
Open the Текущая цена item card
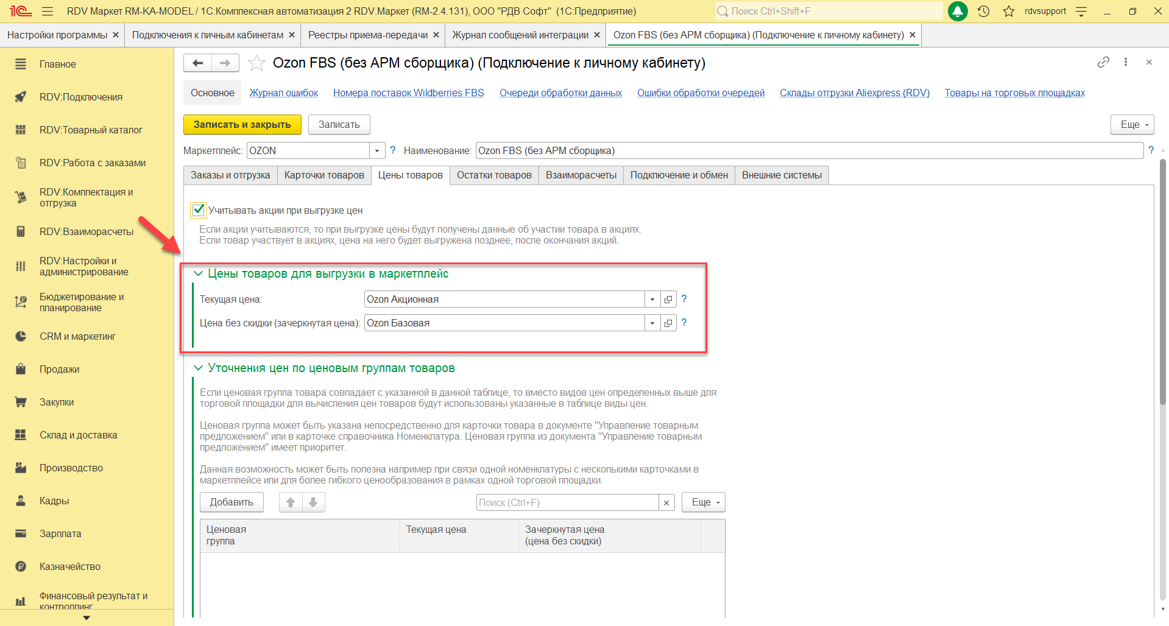(x=668, y=299)
